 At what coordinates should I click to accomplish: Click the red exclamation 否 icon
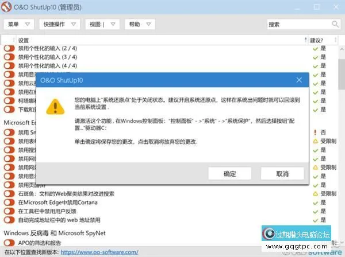click(x=315, y=133)
